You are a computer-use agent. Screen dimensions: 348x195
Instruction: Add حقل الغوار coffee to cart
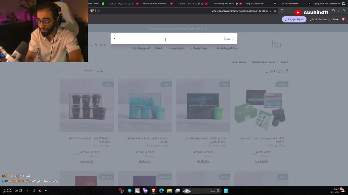[87, 161]
